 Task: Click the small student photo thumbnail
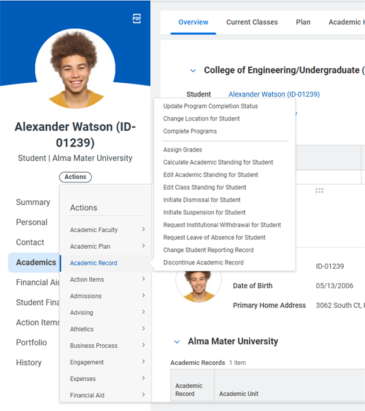(x=198, y=286)
